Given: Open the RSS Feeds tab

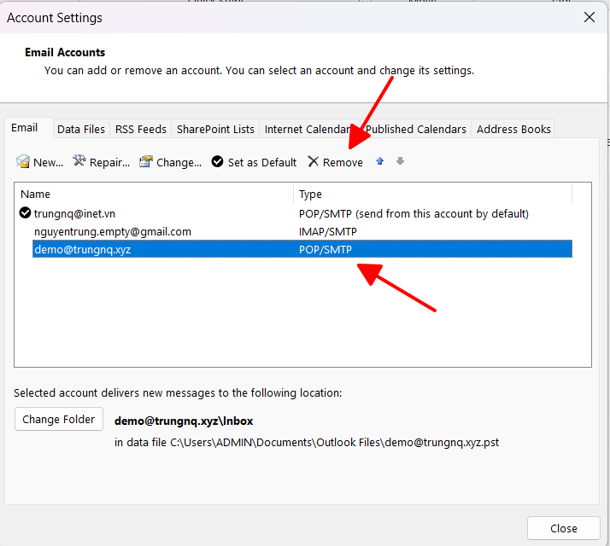Looking at the screenshot, I should click(x=141, y=129).
